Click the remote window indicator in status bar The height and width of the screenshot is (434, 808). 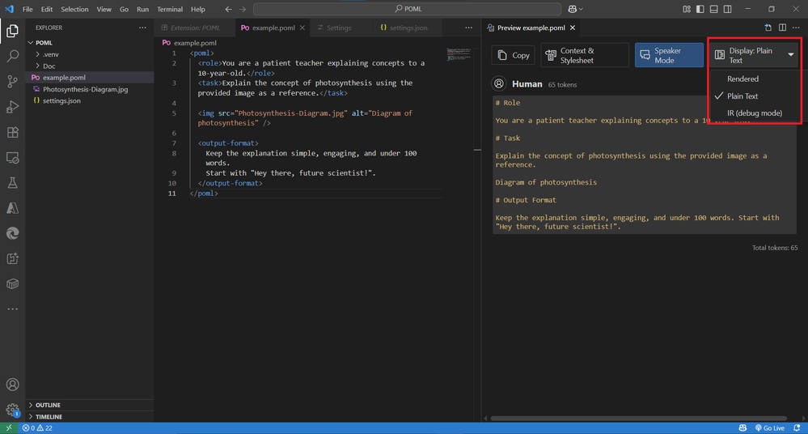[9, 428]
